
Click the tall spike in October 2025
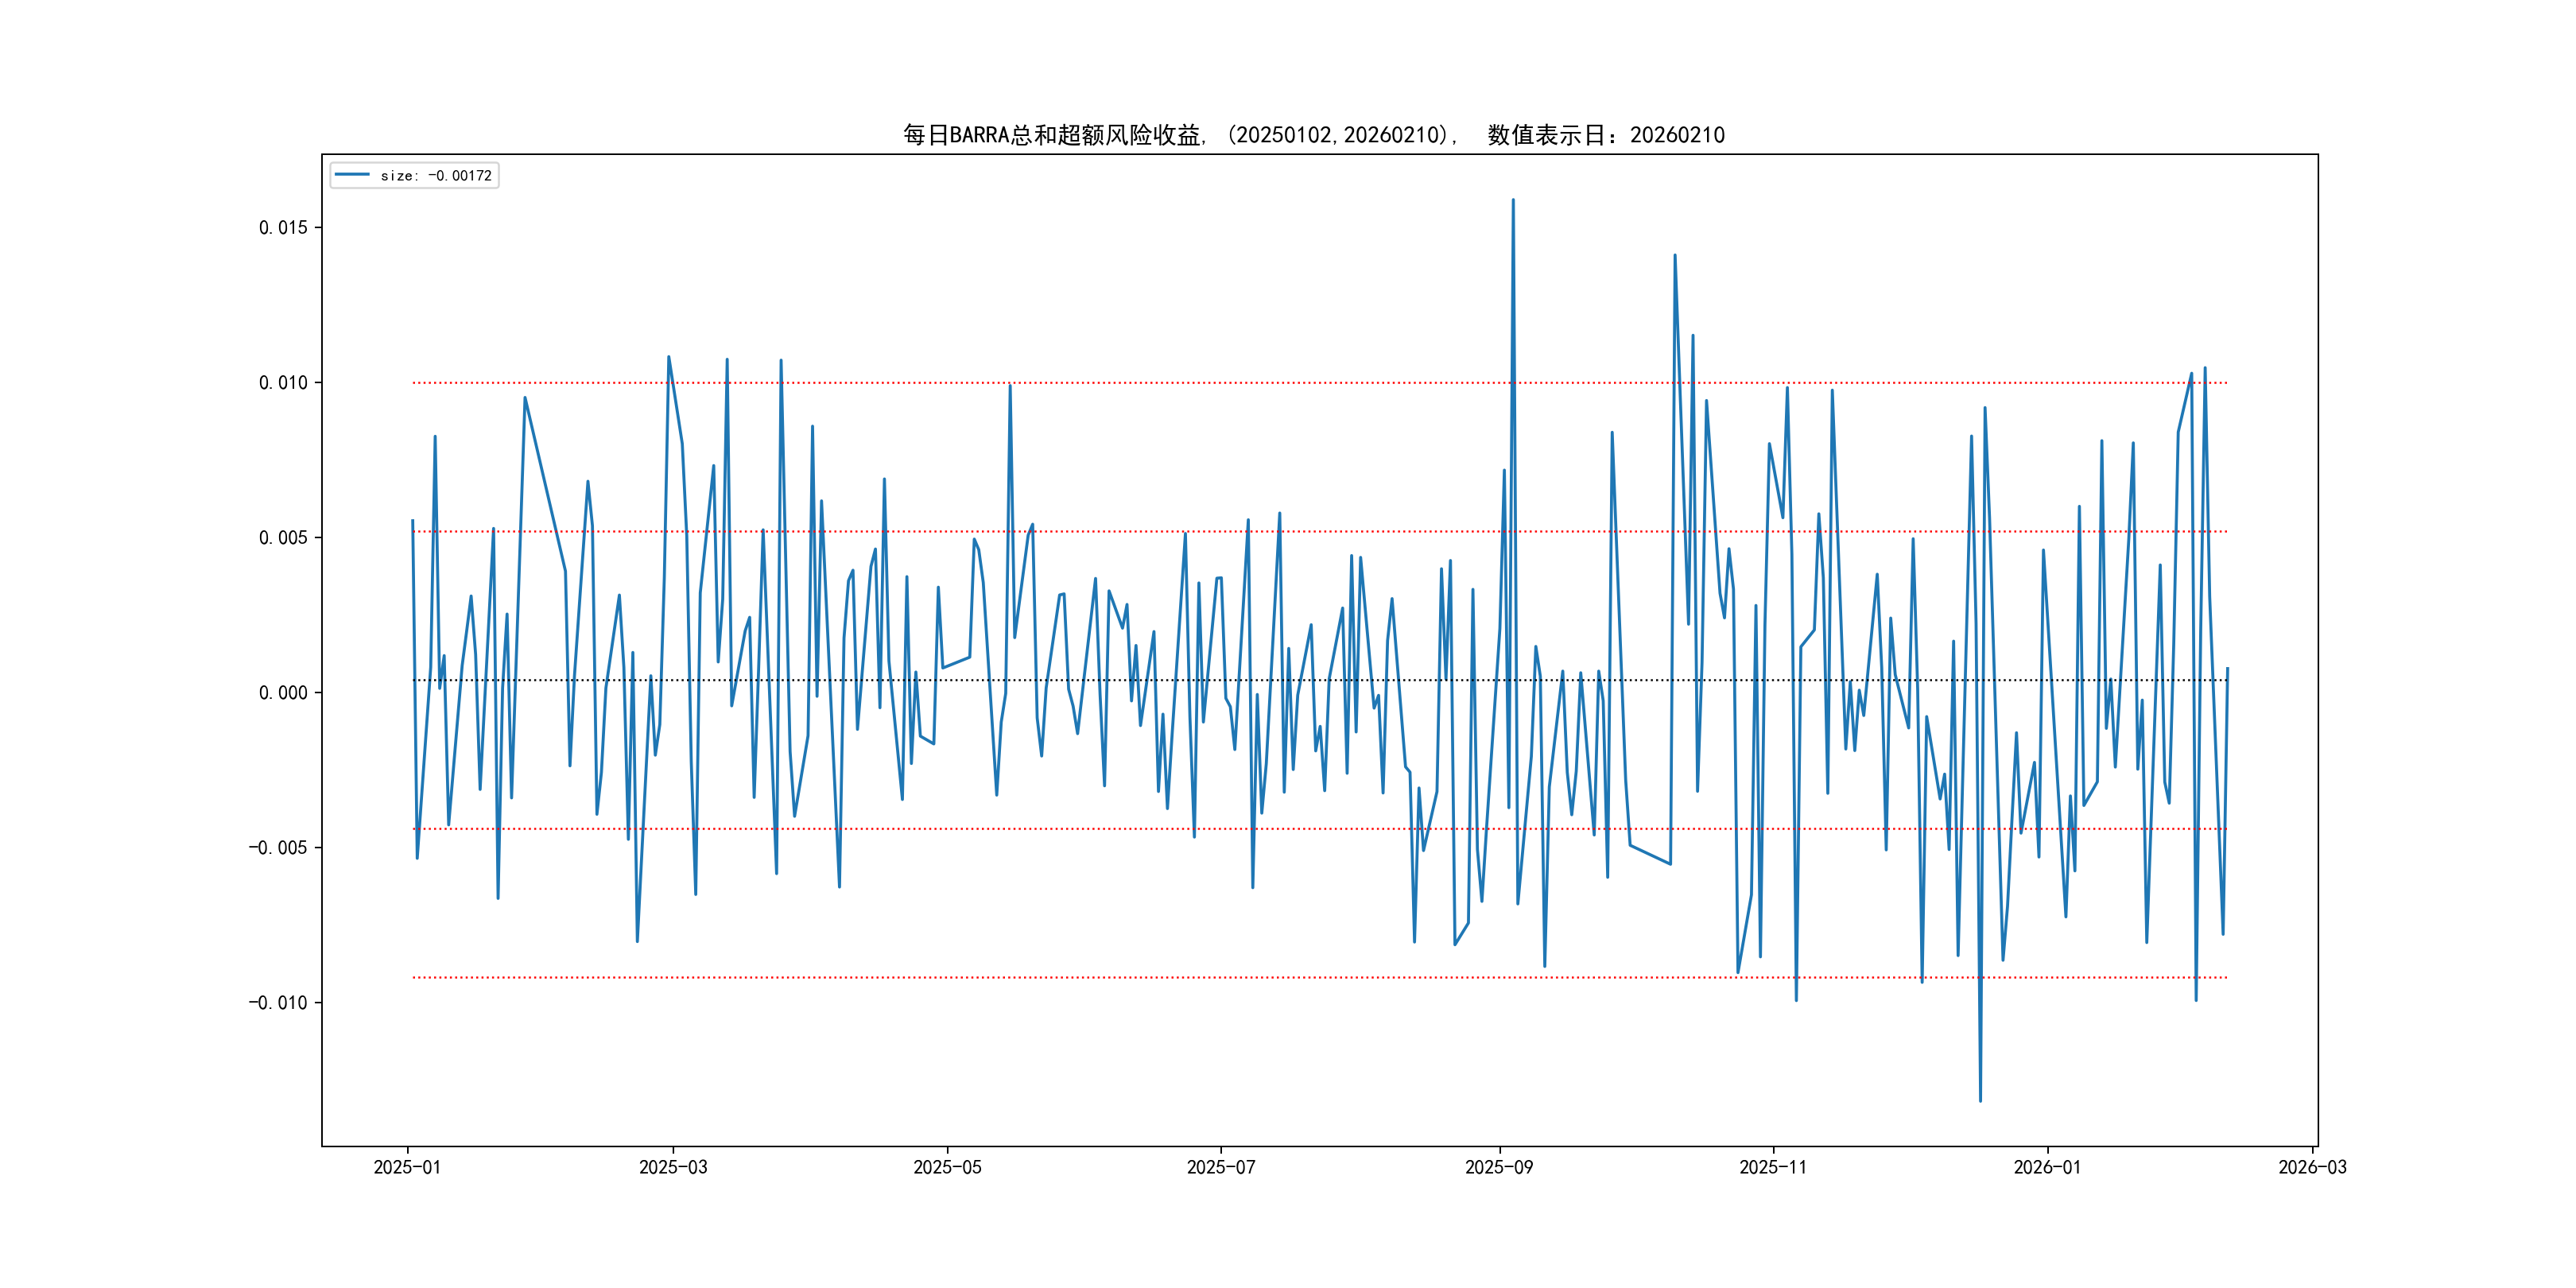1675,255
